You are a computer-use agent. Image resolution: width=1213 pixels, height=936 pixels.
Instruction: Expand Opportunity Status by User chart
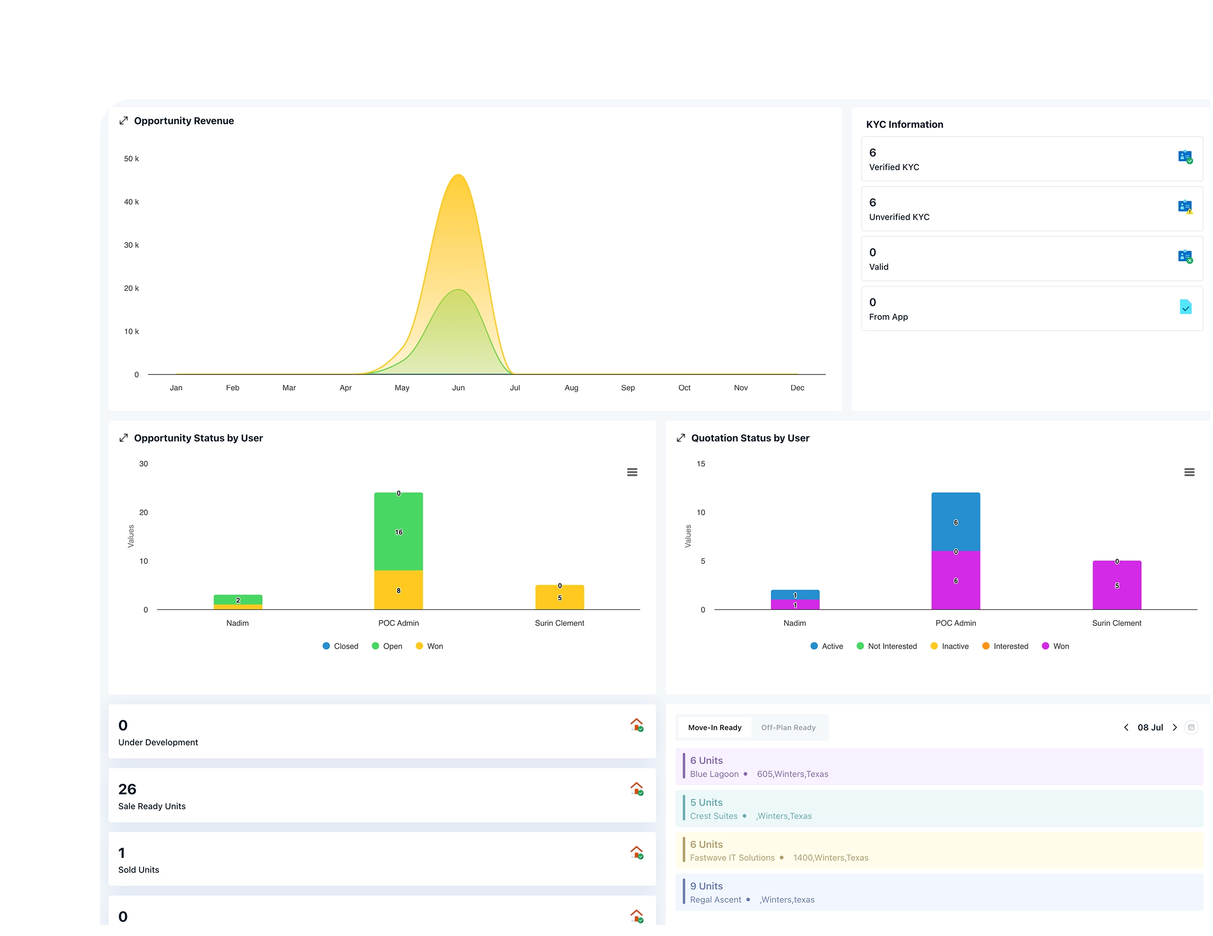(123, 438)
